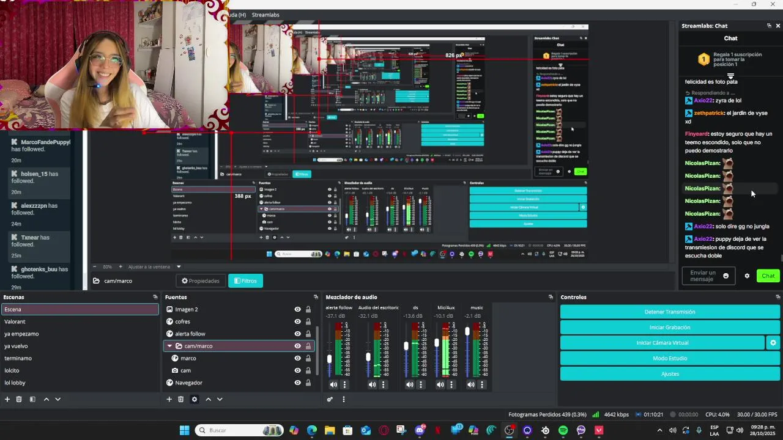Open virtual camera settings gear
Screen dimensions: 783x440
773,343
